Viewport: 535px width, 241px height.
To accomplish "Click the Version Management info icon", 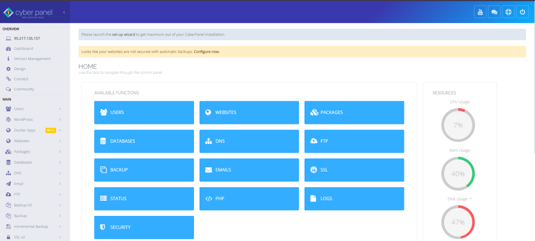I will tap(8, 59).
